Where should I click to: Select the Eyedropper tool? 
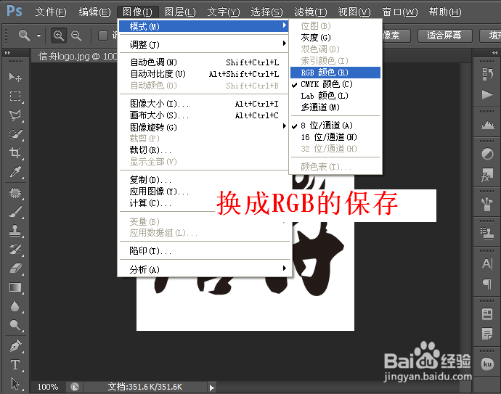[15, 172]
